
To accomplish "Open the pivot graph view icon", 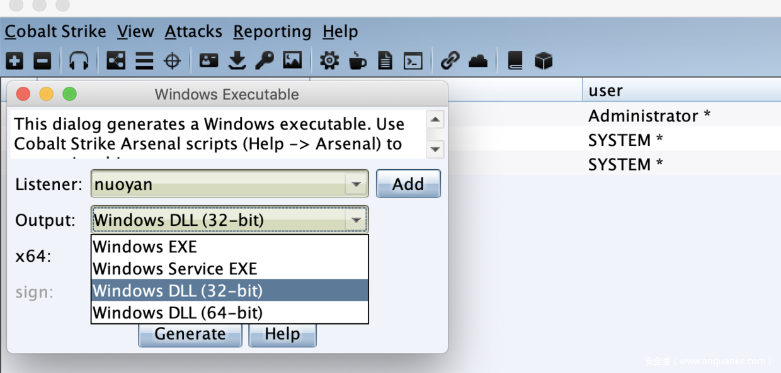I will 116,61.
